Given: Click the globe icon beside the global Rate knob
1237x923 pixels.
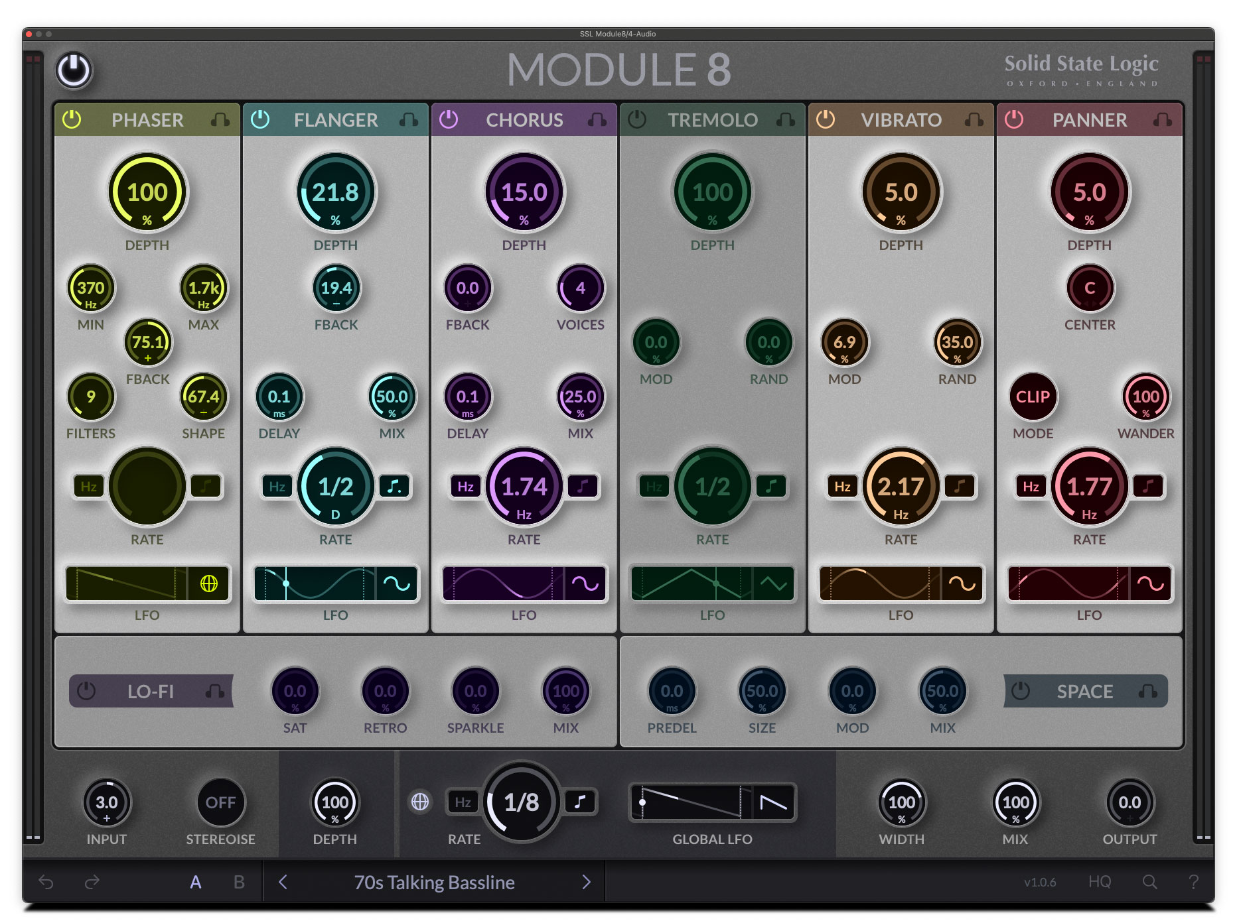Looking at the screenshot, I should pos(422,802).
